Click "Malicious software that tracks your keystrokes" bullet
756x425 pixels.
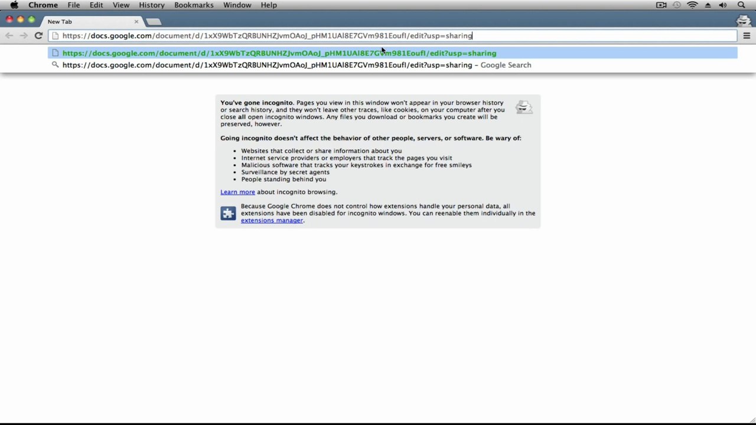click(356, 165)
